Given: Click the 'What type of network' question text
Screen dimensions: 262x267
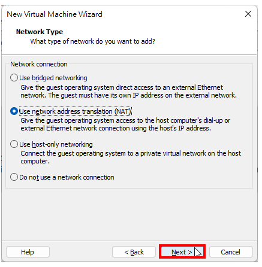Looking at the screenshot, I should click(x=92, y=41).
